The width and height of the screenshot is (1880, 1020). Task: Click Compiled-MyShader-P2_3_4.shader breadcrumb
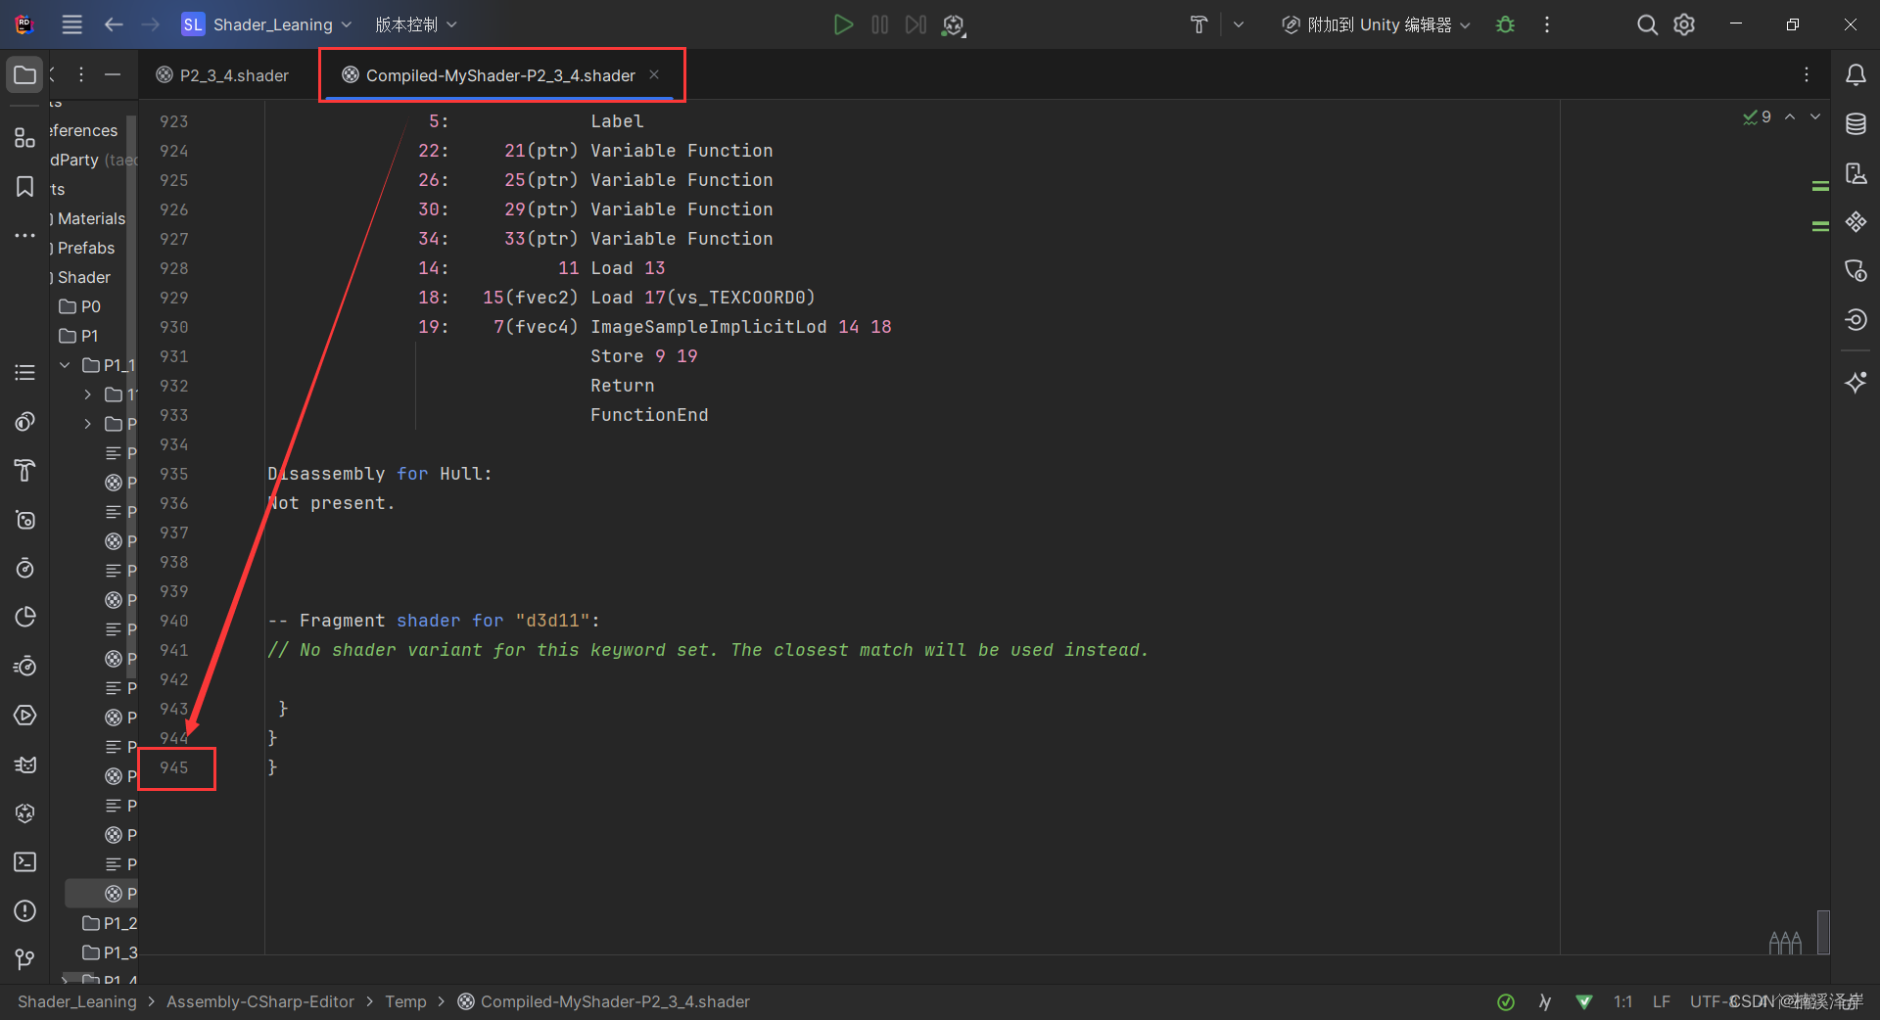point(604,1001)
